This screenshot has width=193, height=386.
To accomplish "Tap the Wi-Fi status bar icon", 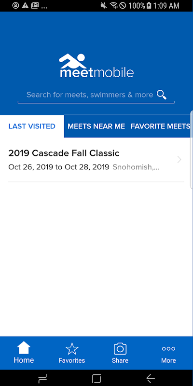I will coord(113,6).
